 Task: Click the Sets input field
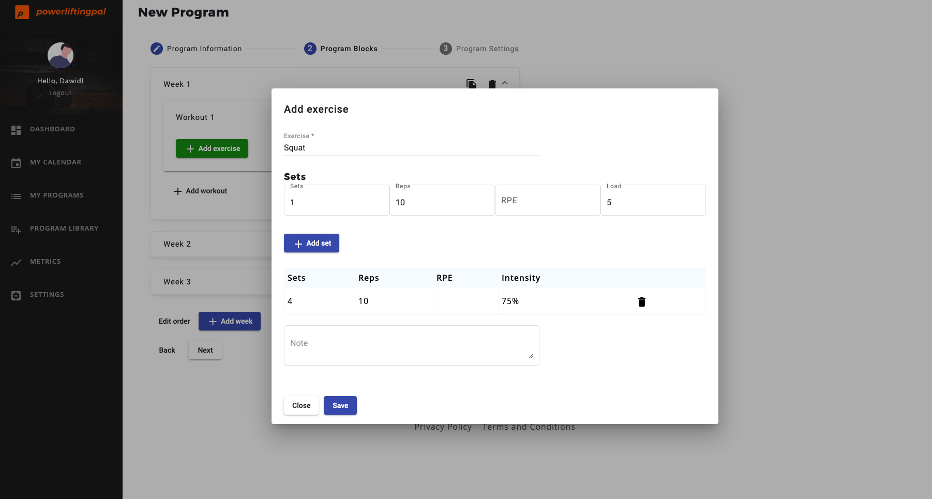click(x=337, y=201)
